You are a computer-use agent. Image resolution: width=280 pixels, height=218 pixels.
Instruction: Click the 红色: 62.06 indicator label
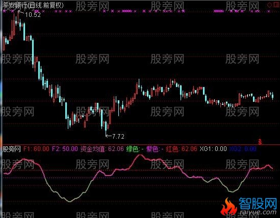pos(181,149)
